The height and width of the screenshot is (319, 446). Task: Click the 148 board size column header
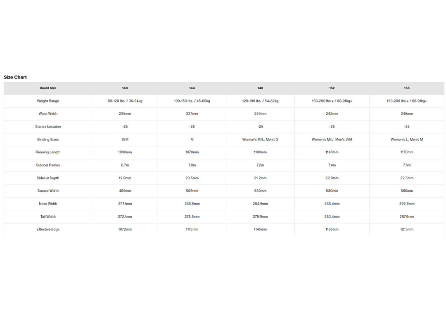(x=260, y=88)
